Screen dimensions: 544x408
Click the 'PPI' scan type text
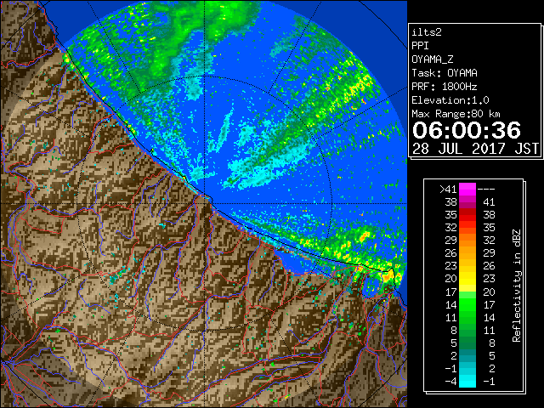(x=420, y=46)
